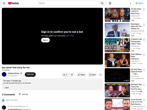The width and height of the screenshot is (147, 110).
Task: Expand description with ...more
Action: [6, 88]
